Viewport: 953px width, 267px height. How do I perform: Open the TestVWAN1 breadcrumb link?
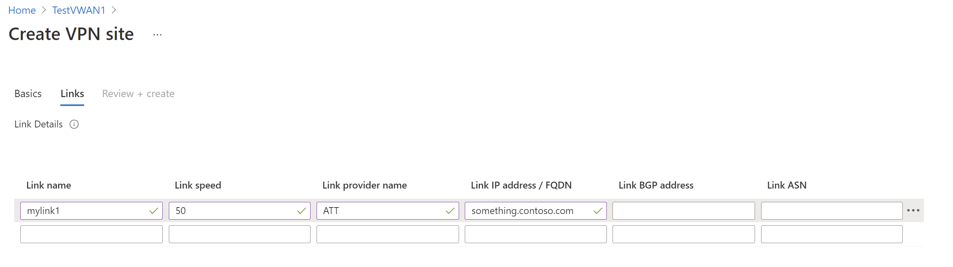tap(79, 10)
